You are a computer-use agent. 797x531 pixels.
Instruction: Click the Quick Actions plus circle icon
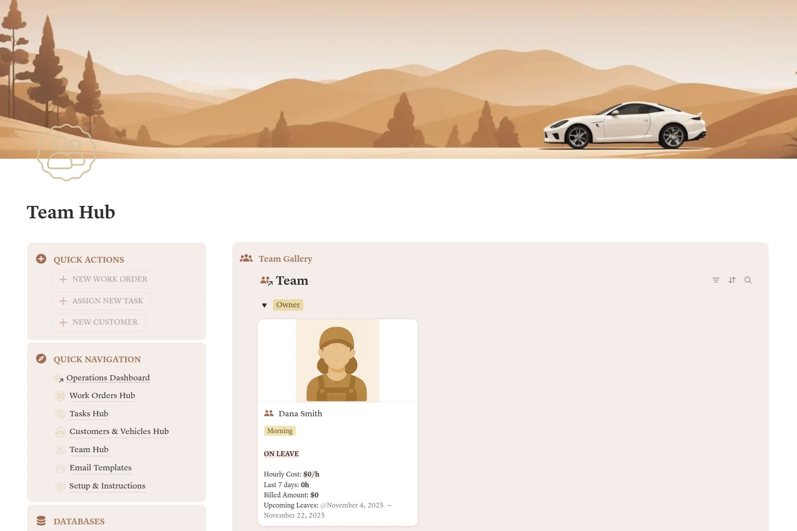tap(41, 259)
